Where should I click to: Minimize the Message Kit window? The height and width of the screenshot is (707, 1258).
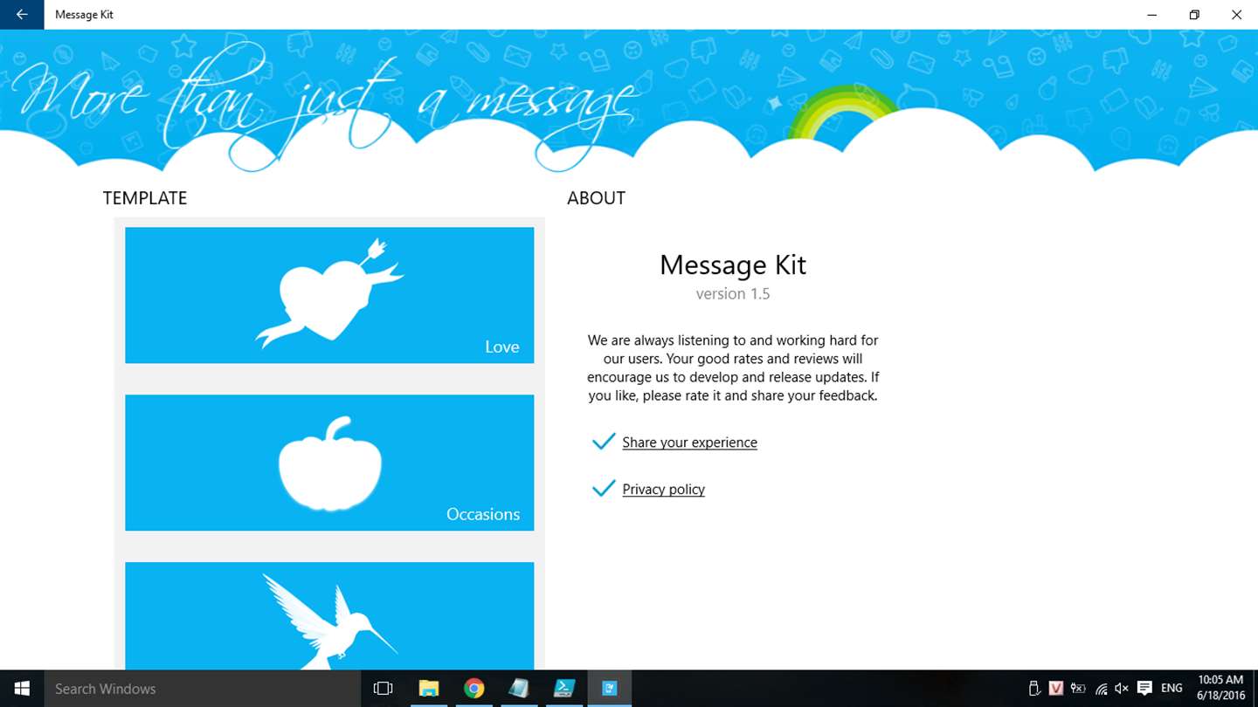[1152, 15]
